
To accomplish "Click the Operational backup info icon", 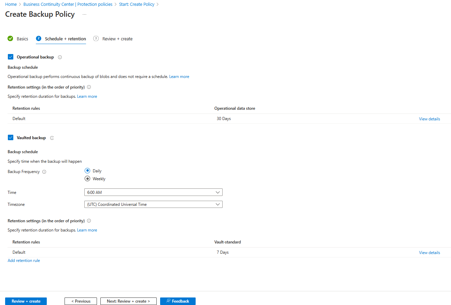I will coord(60,57).
